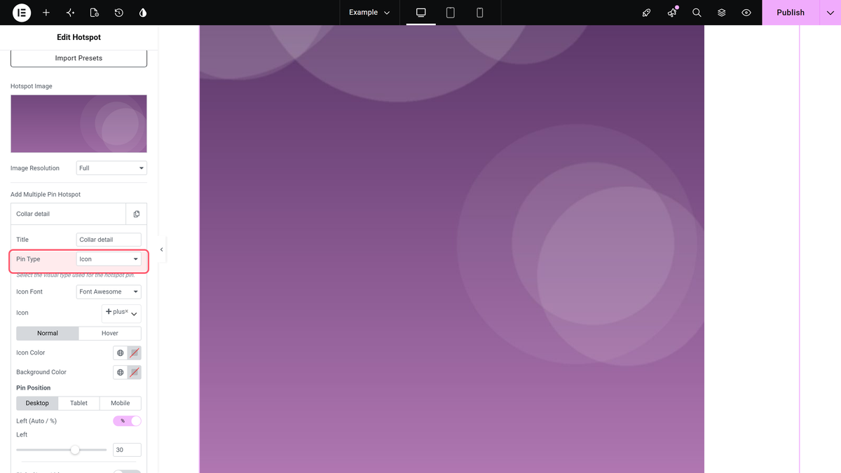Open the Example page dropdown
This screenshot has height=473, width=841.
pos(369,13)
